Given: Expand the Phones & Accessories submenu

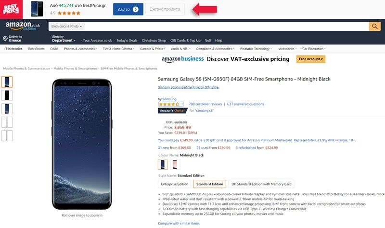Looking at the screenshot, I should (x=80, y=49).
